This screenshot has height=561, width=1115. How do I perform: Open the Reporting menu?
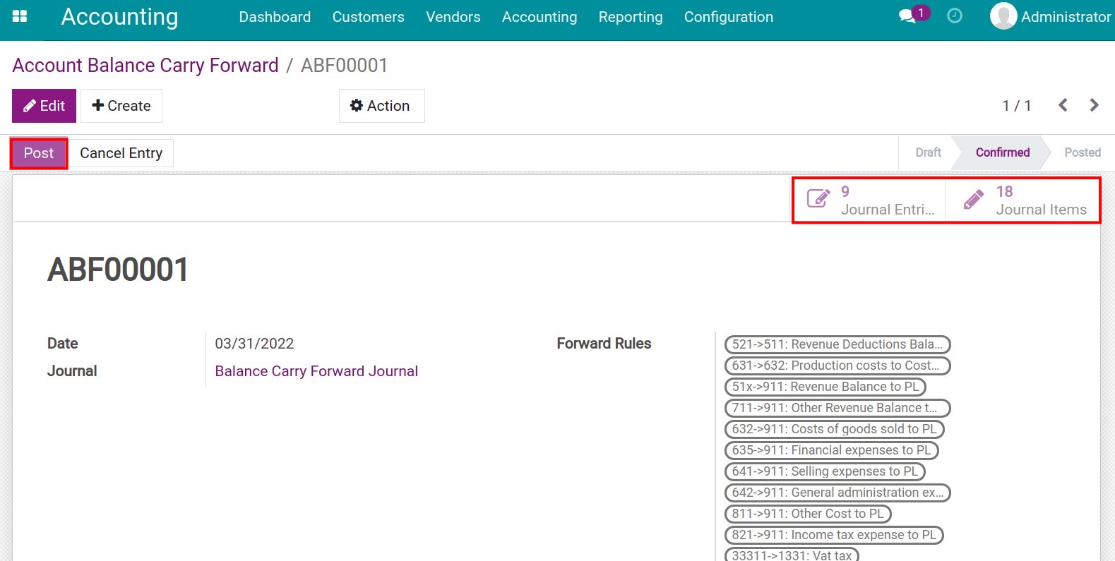(631, 17)
